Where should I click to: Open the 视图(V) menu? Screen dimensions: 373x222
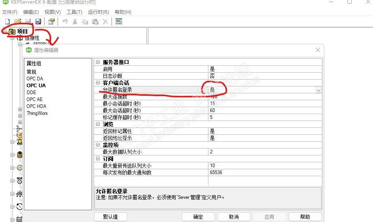(53, 12)
